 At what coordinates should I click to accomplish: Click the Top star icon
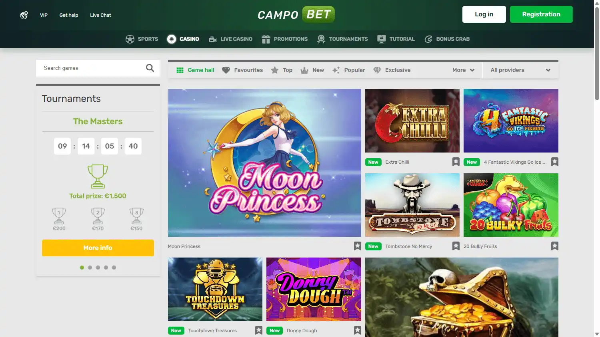click(x=275, y=70)
